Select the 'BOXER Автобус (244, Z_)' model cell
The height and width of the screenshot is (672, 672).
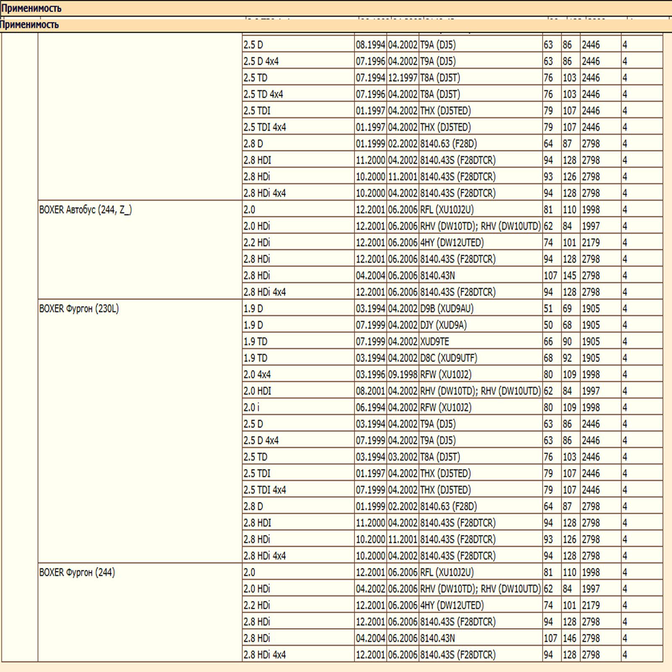140,250
